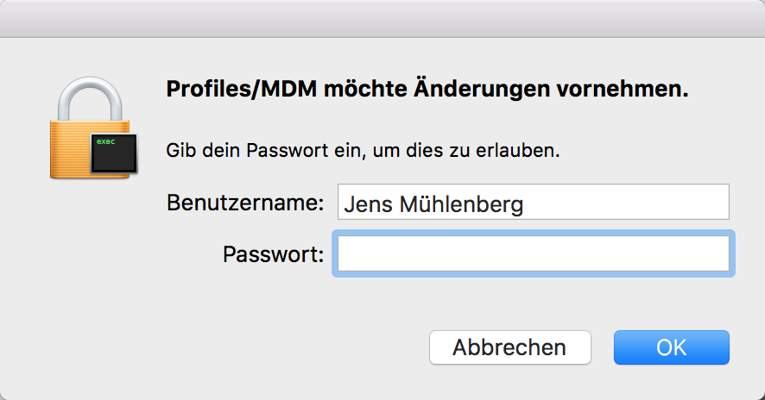
Task: Click the "Gib dein Passwort ein" instruction text
Action: [x=259, y=152]
